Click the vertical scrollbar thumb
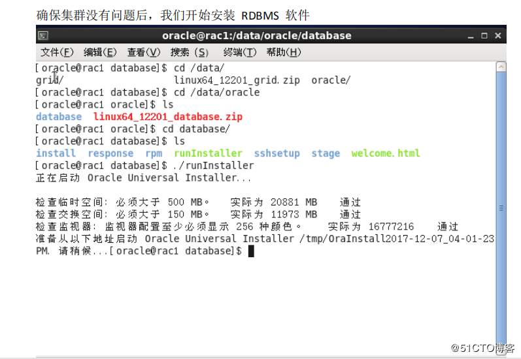This screenshot has height=359, width=521. click(501, 208)
